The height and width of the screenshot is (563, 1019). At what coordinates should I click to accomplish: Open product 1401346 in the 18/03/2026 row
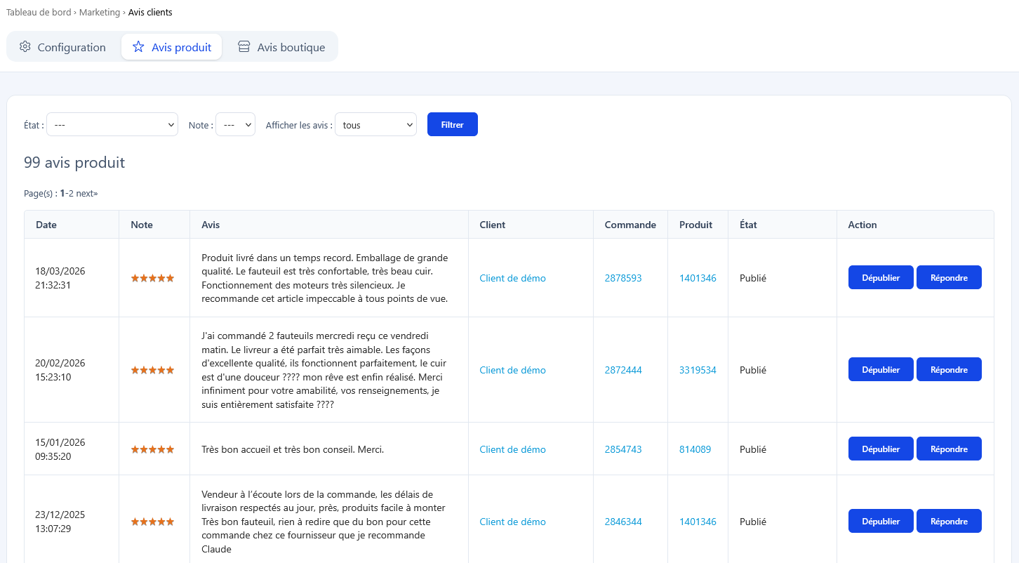click(698, 278)
